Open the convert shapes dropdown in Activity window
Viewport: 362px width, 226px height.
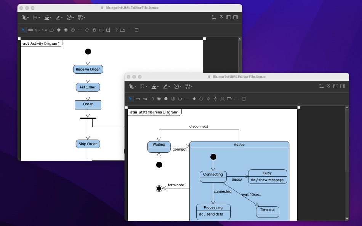pyautogui.click(x=82, y=18)
